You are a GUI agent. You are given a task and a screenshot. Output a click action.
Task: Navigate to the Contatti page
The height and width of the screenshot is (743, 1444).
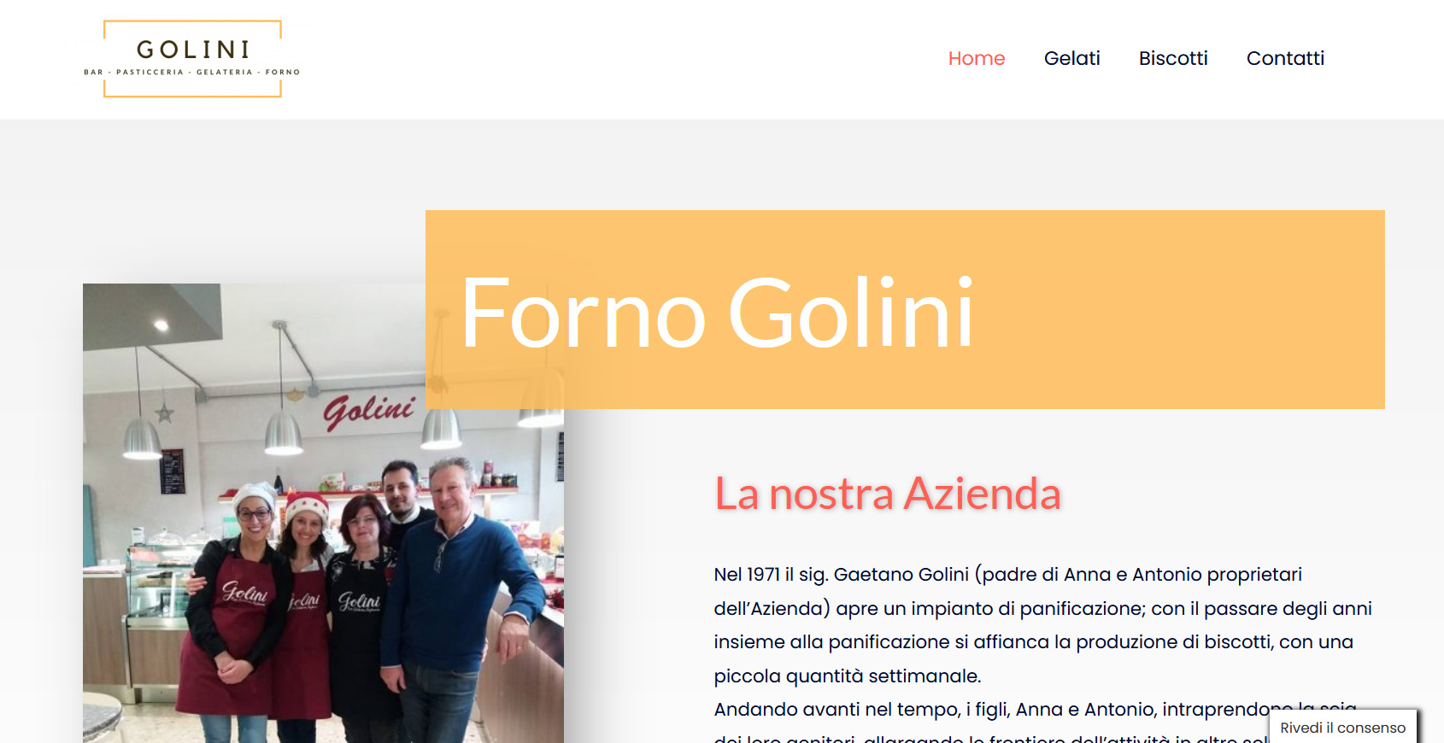pos(1285,58)
